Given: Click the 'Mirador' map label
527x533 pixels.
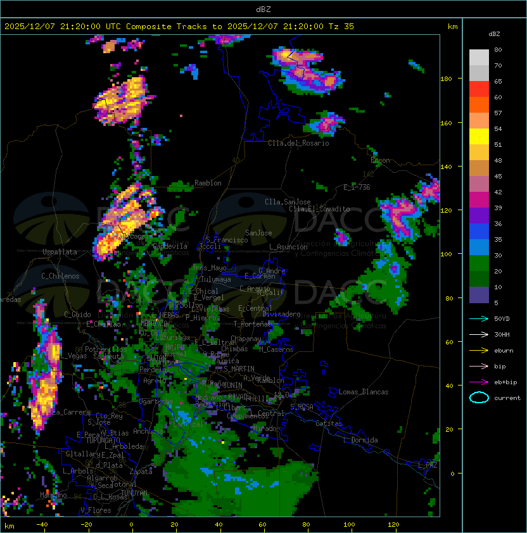Looking at the screenshot, I should click(x=267, y=429).
